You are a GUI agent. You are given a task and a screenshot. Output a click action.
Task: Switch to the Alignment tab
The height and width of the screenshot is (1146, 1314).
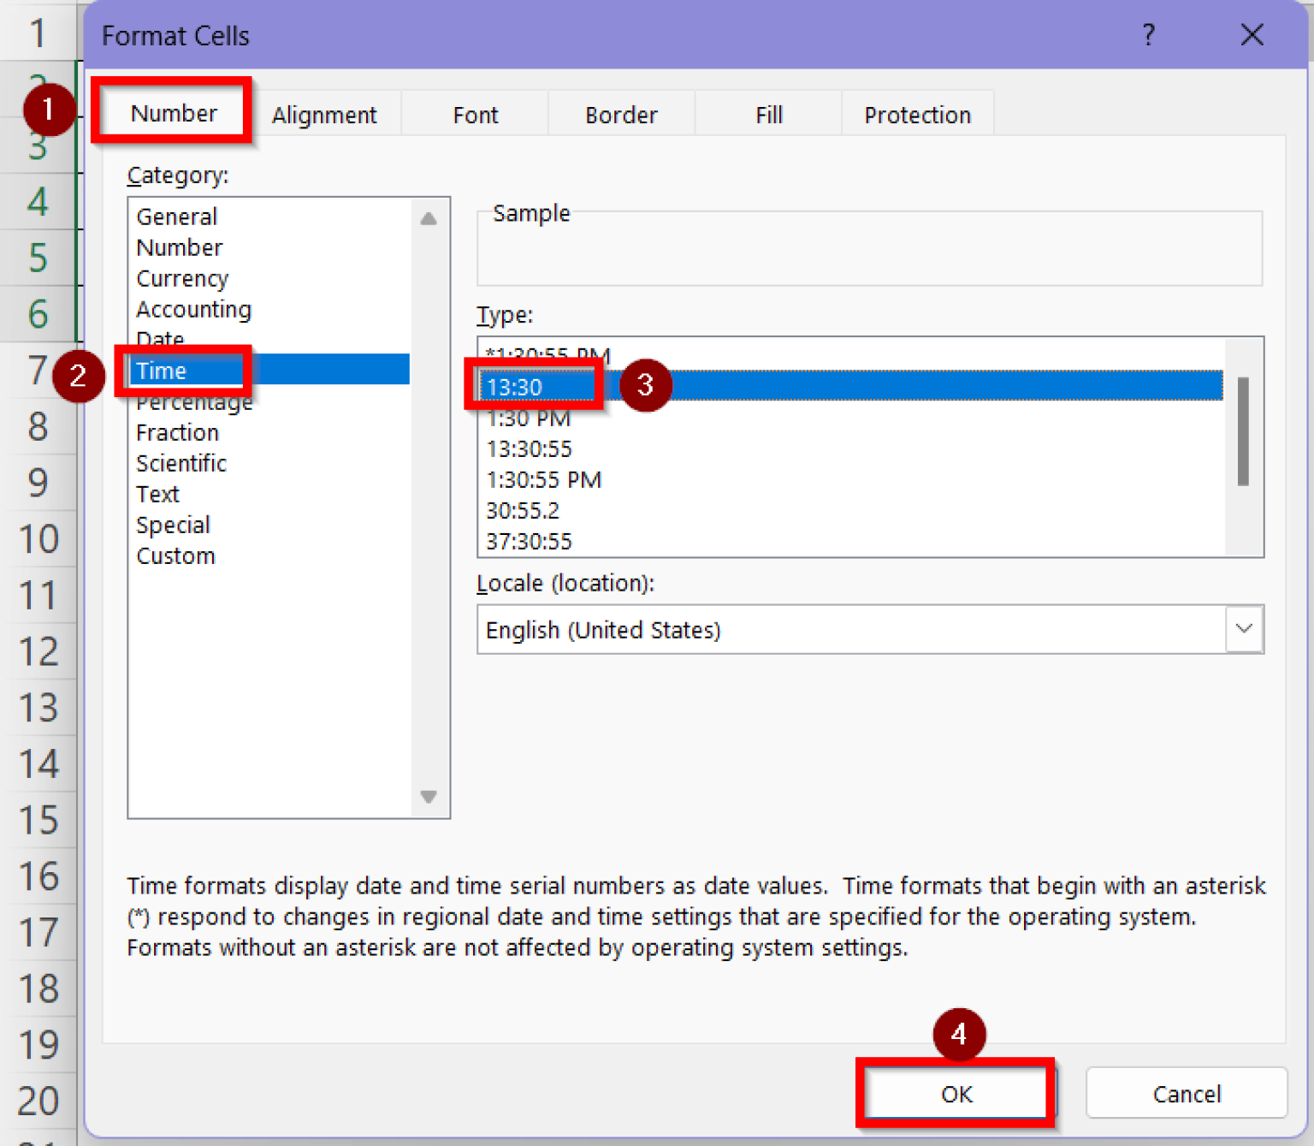pos(324,115)
